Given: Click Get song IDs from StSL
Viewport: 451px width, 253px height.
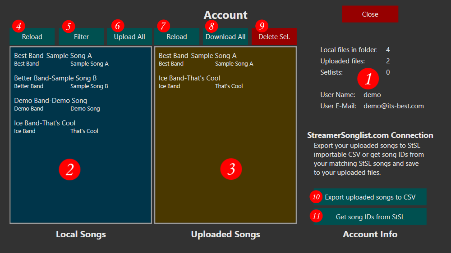Looking at the screenshot, I should pos(370,217).
